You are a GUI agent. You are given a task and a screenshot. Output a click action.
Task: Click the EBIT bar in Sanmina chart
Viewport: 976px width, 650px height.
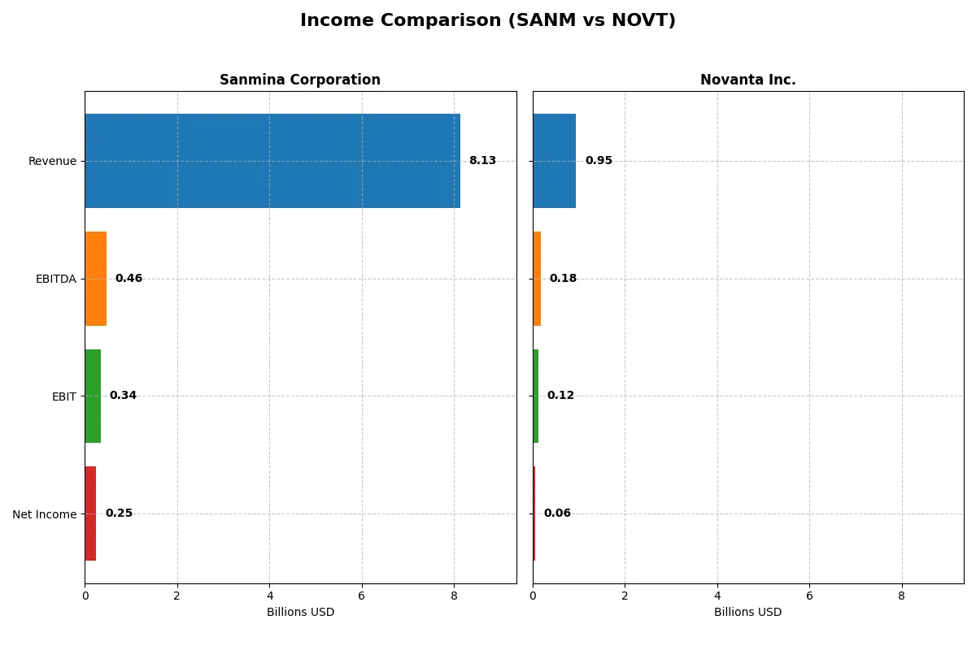(x=92, y=396)
